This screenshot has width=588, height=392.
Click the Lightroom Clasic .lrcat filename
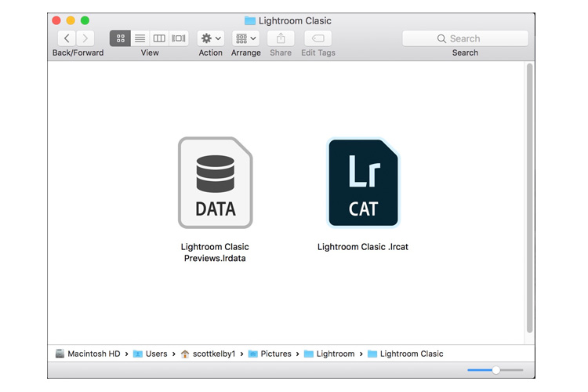tap(363, 247)
